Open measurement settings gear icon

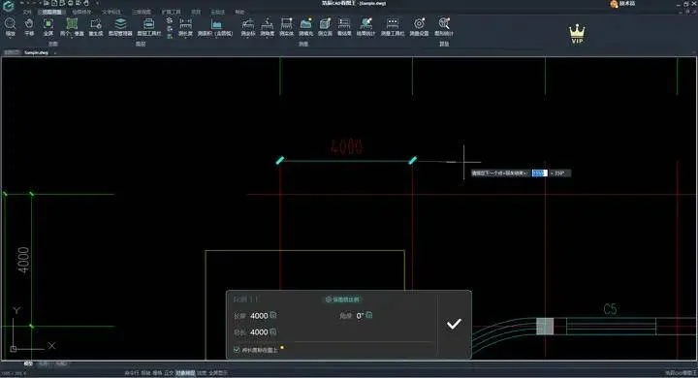pos(419,26)
